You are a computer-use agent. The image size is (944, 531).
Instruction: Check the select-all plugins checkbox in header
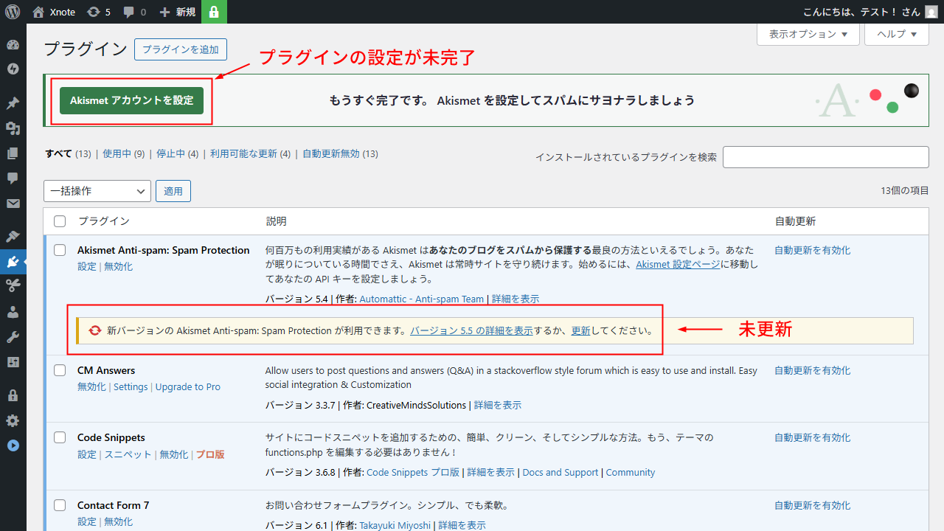click(x=60, y=221)
